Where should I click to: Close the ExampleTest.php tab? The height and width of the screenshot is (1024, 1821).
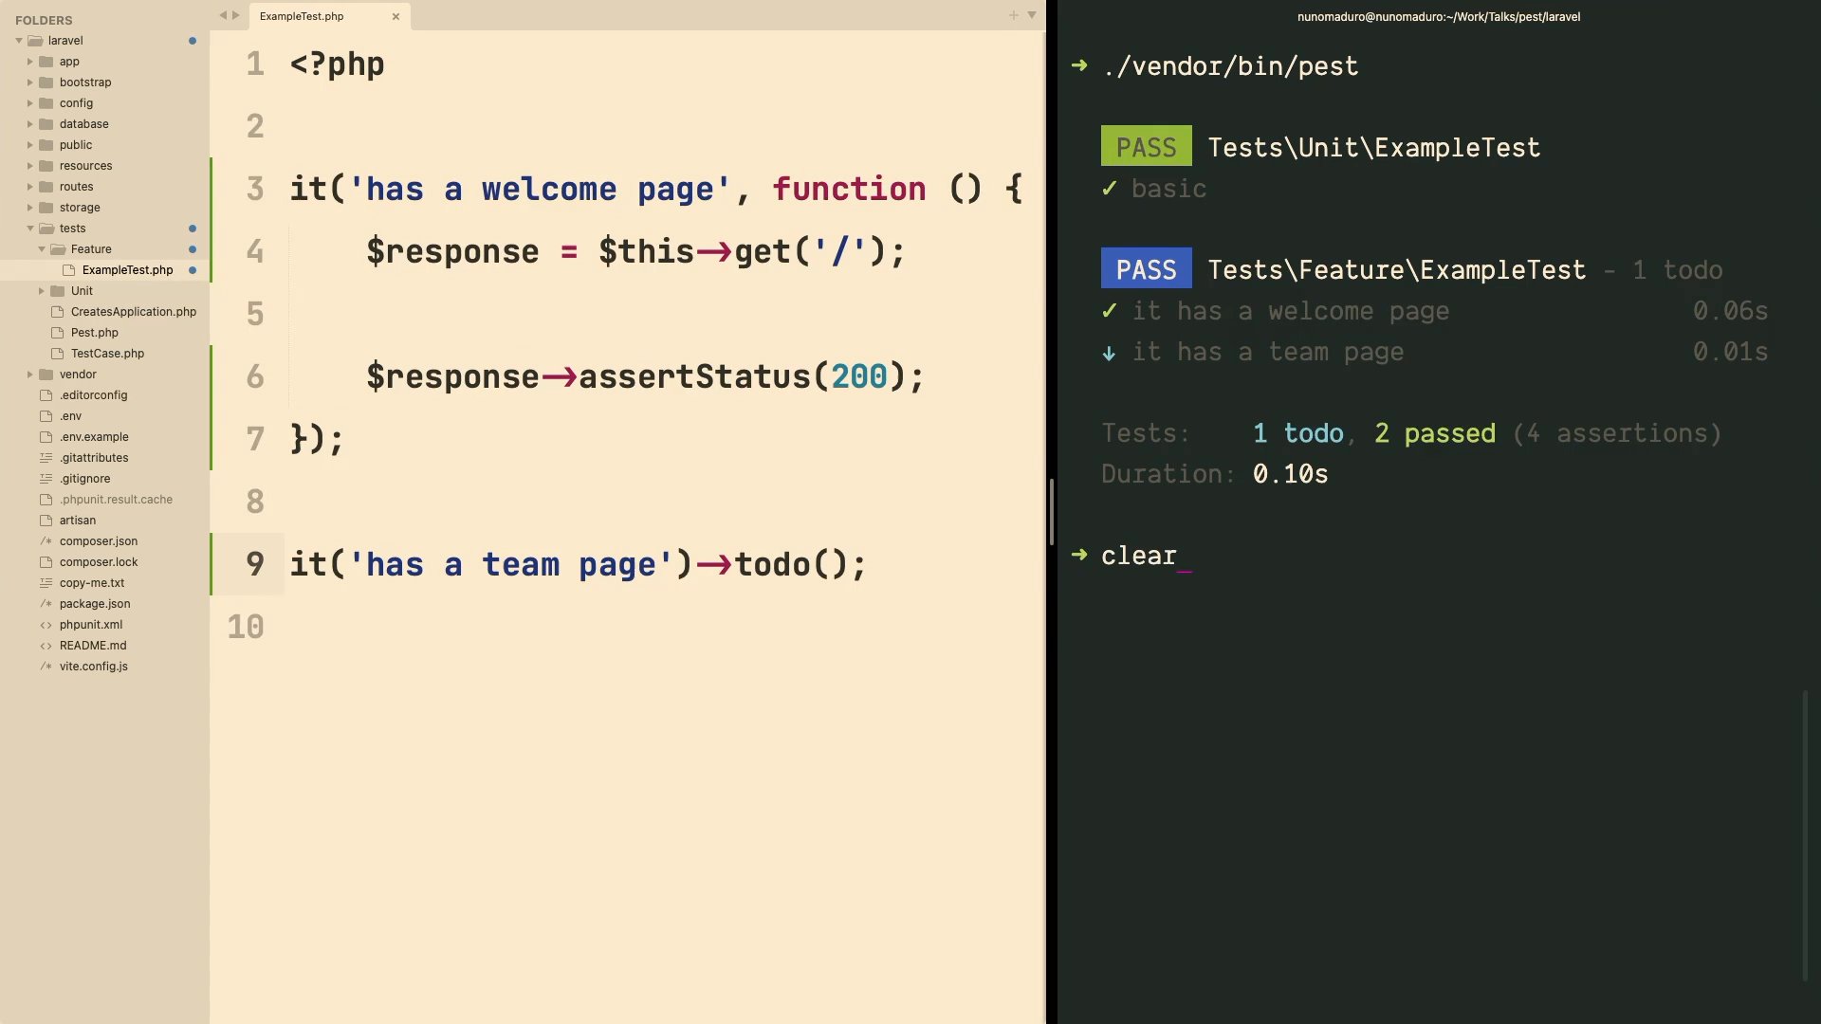point(395,16)
